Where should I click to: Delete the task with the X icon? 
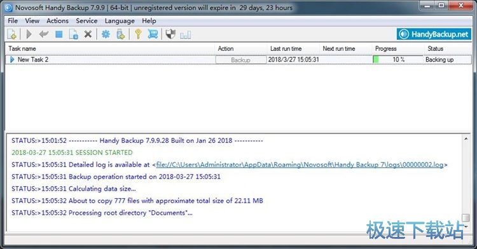tap(88, 34)
